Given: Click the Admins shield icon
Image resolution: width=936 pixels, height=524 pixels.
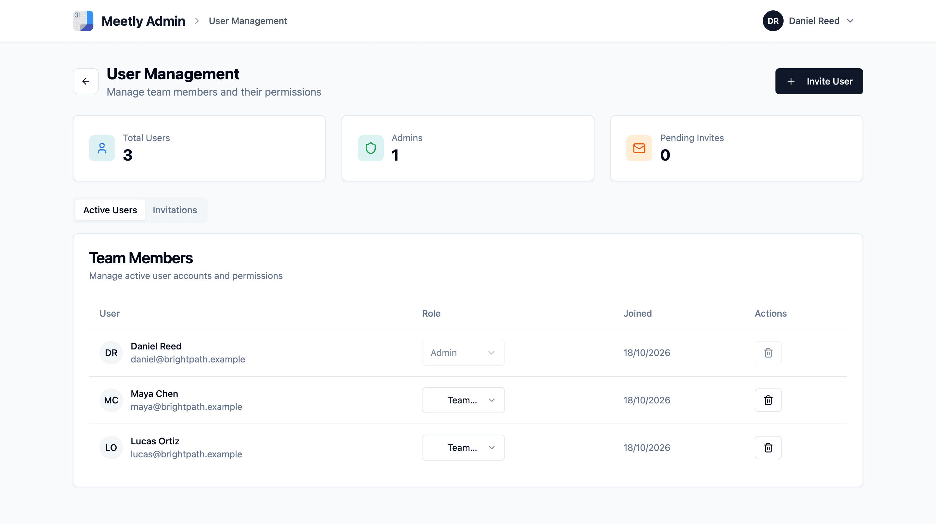Looking at the screenshot, I should click(370, 148).
